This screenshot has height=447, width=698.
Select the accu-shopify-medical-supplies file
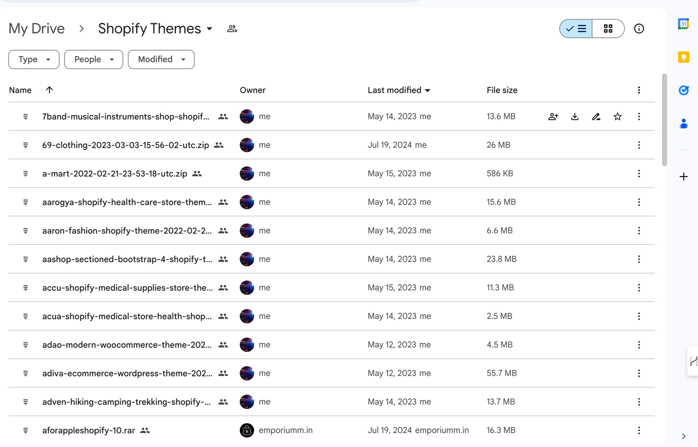[x=128, y=288]
